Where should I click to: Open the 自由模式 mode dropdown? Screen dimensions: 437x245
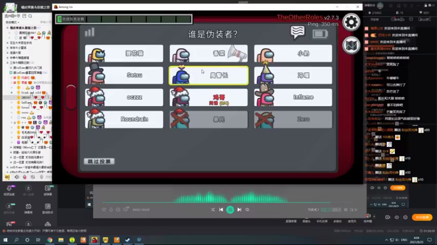point(12,22)
